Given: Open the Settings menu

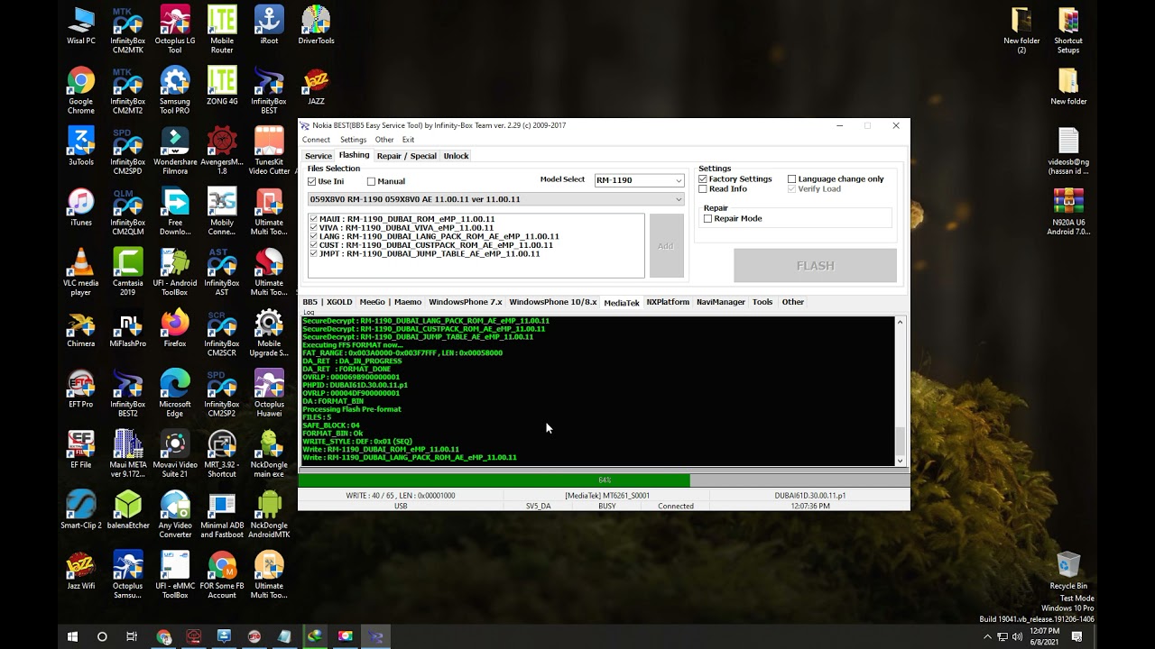Looking at the screenshot, I should click(x=353, y=140).
